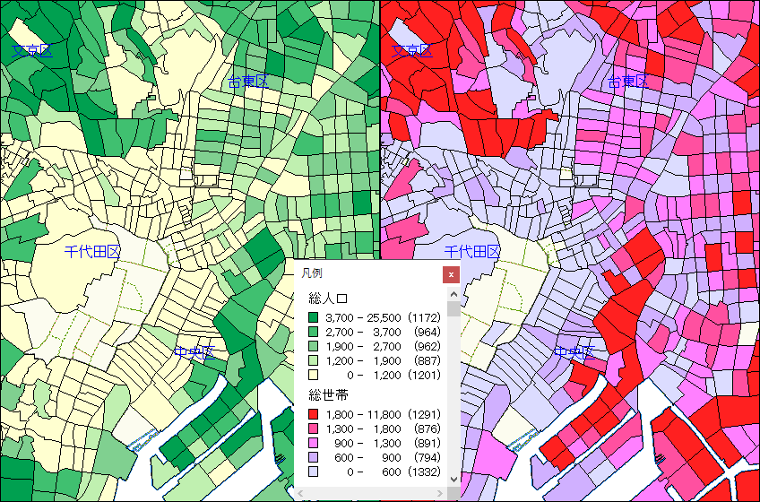Click the legend text 900 – 1,300 (891)

pos(388,444)
